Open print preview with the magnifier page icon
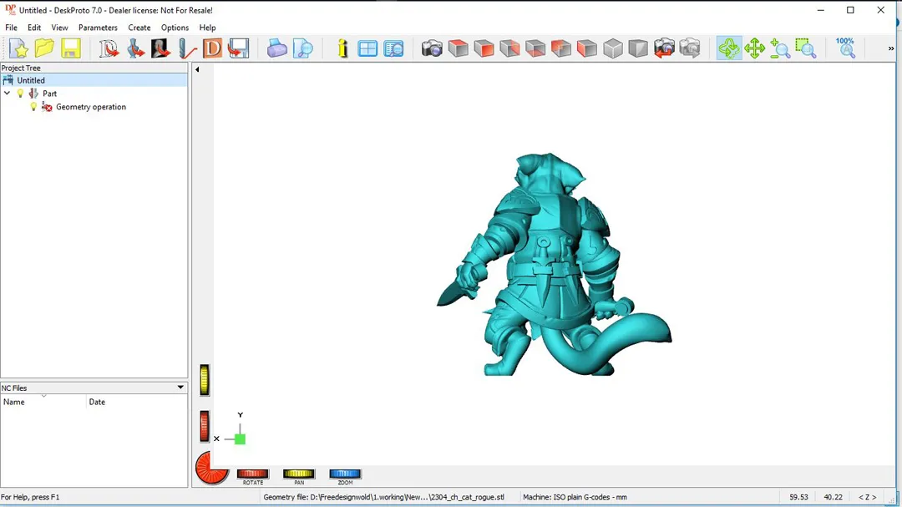The height and width of the screenshot is (507, 902). (x=302, y=48)
